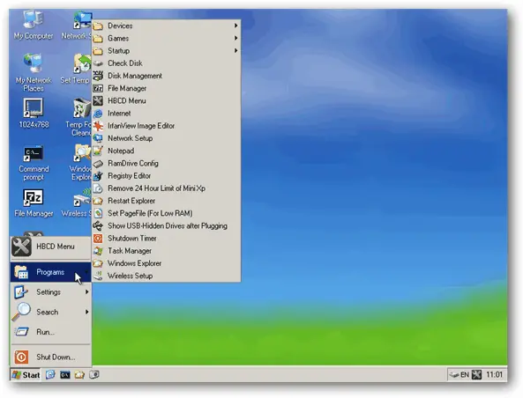Click the HBCD Menu tools icon in Programs list
Image resolution: width=523 pixels, height=398 pixels.
tap(98, 100)
